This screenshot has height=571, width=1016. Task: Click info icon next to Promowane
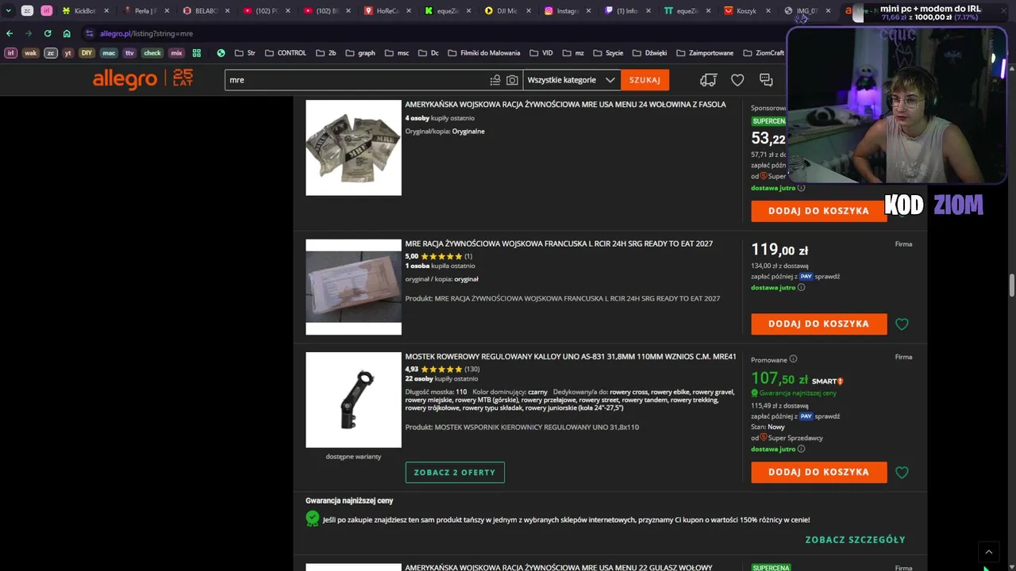click(793, 359)
